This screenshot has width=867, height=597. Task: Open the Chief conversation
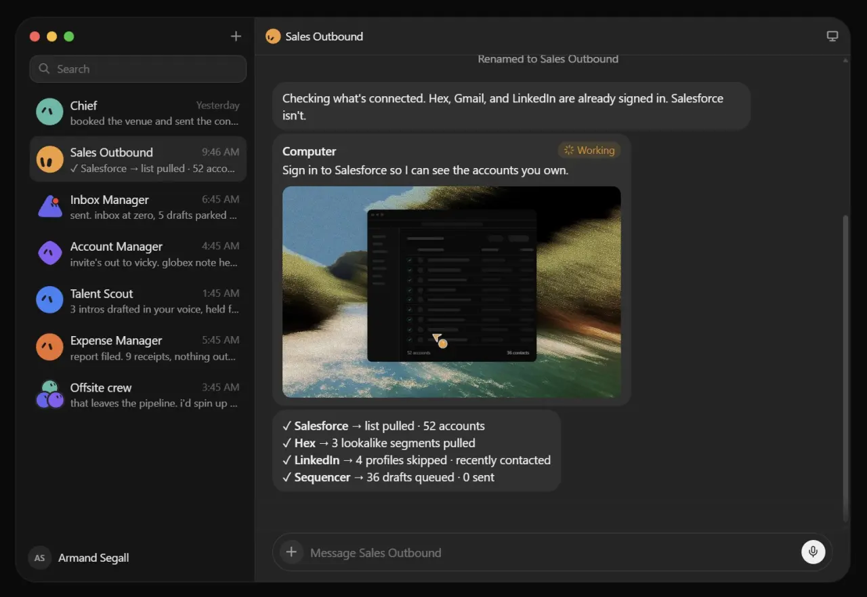138,112
